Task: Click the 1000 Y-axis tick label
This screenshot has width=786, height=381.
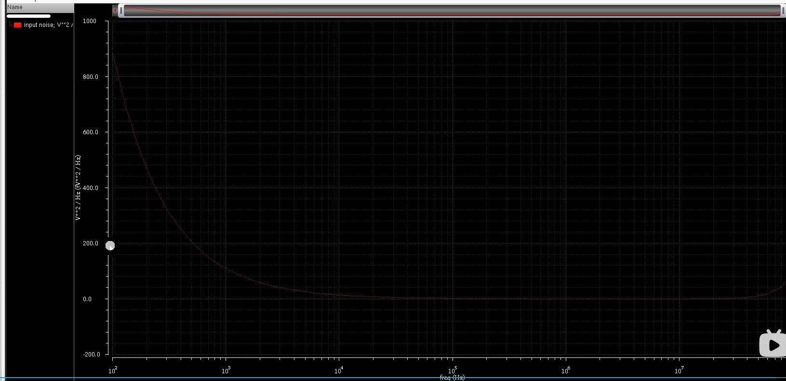Action: (x=90, y=21)
